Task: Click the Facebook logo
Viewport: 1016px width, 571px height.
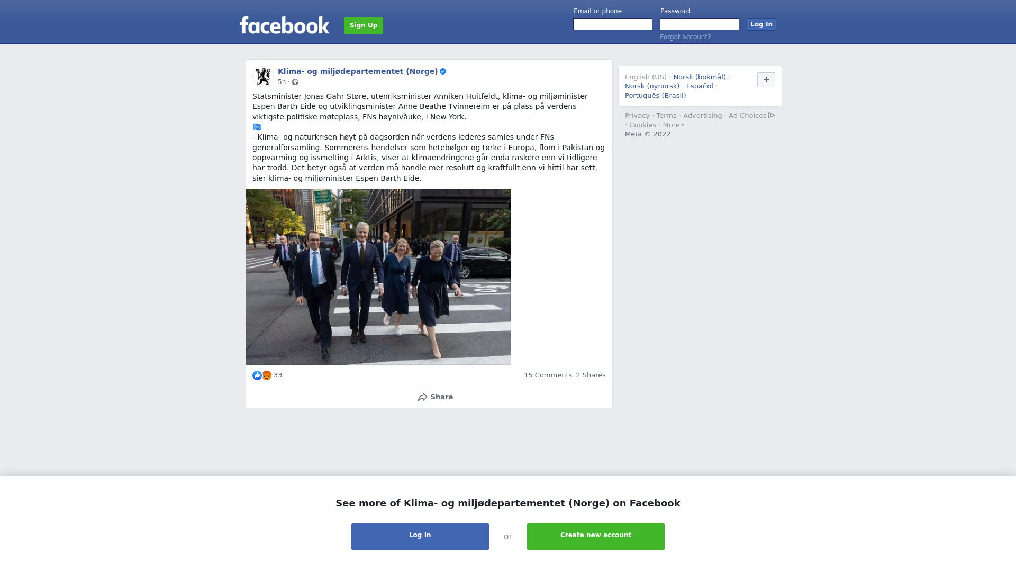Action: coord(284,25)
